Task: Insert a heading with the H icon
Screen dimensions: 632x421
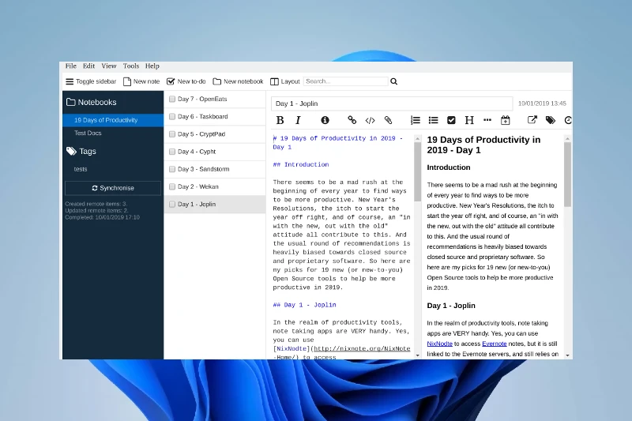Action: click(x=469, y=120)
